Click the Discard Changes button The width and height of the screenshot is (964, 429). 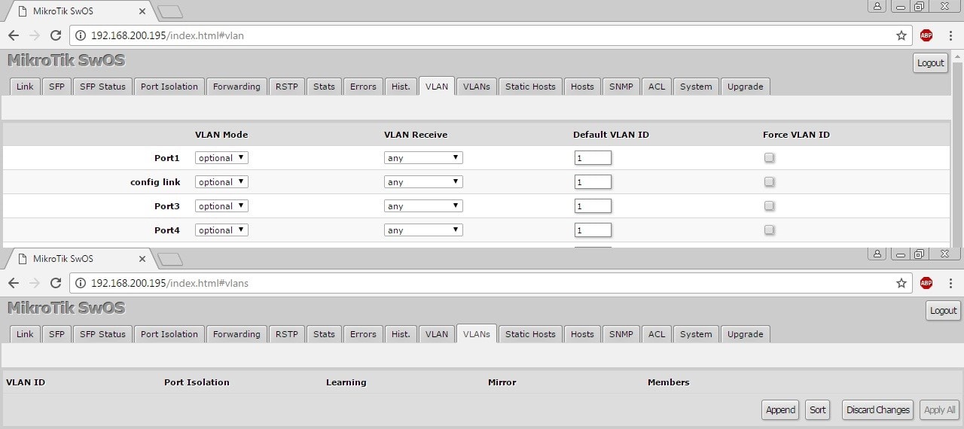pos(877,410)
